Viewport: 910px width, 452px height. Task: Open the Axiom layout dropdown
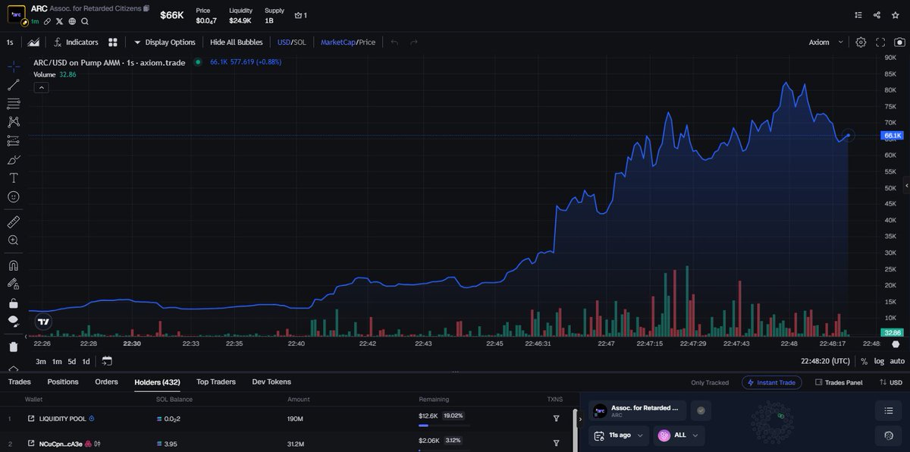click(826, 42)
